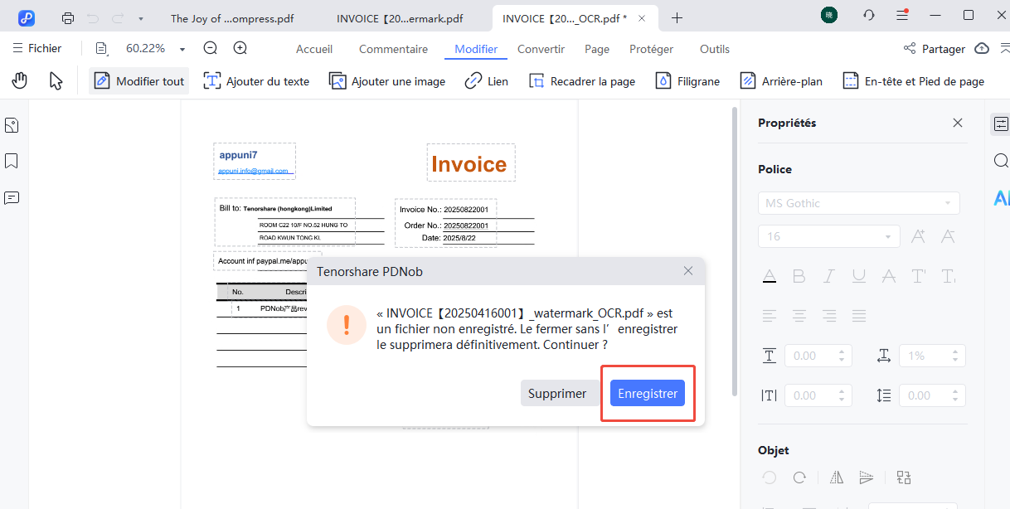The width and height of the screenshot is (1010, 509).
Task: Click the zoom-in magnifier icon
Action: (240, 48)
